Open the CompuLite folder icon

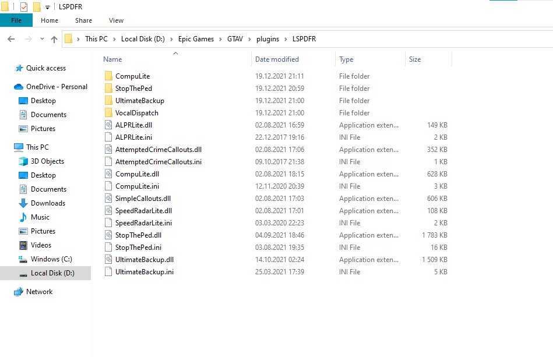(108, 76)
